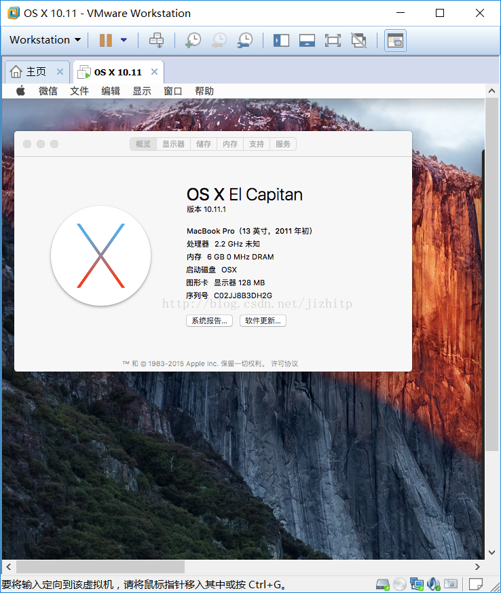Take a snapshot of the VM
501x593 pixels.
[193, 40]
